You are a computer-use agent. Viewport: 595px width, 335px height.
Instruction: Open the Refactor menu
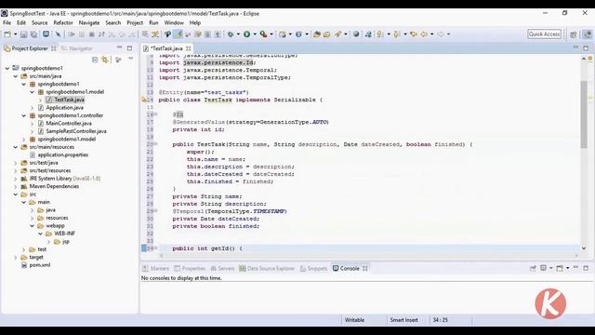pyautogui.click(x=63, y=22)
